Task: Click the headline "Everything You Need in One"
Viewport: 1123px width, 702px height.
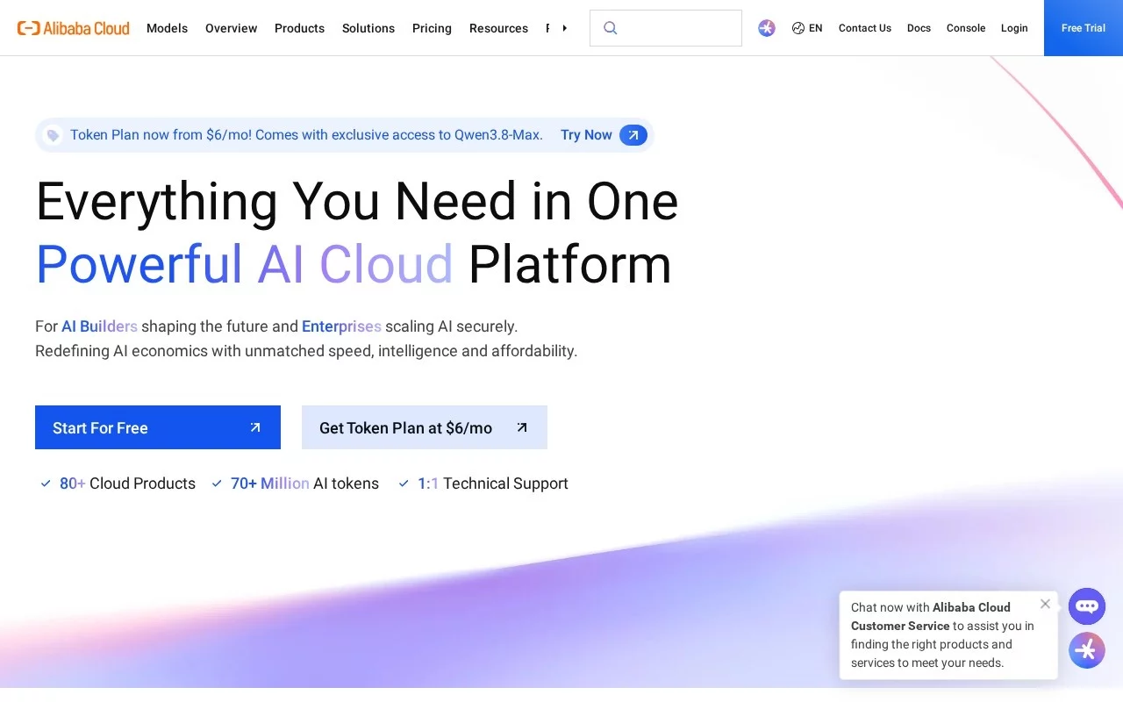Action: point(357,202)
